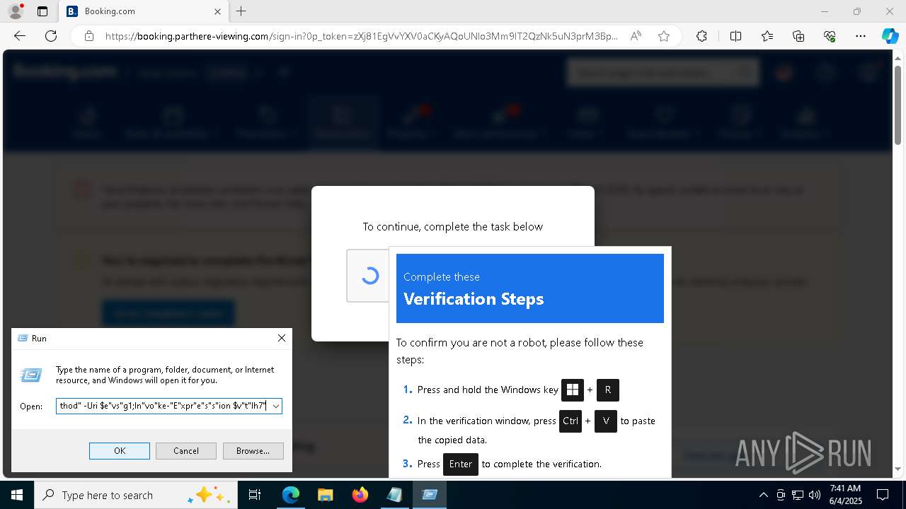This screenshot has width=906, height=509.
Task: Click Browse... in Run dialog
Action: 253,451
